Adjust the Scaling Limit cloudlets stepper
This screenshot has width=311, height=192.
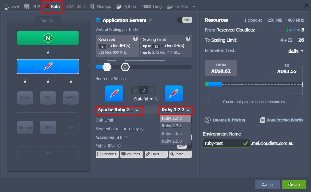tap(162, 46)
